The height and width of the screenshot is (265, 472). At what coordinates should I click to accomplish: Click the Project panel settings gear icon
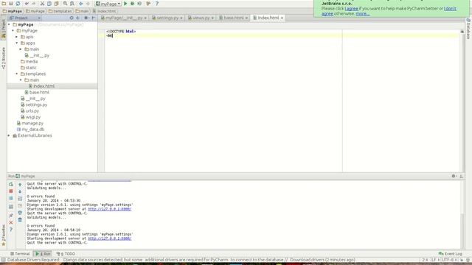tap(86, 18)
